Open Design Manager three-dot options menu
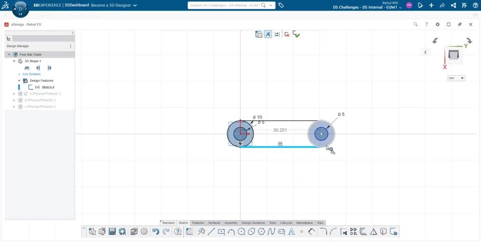 click(71, 46)
